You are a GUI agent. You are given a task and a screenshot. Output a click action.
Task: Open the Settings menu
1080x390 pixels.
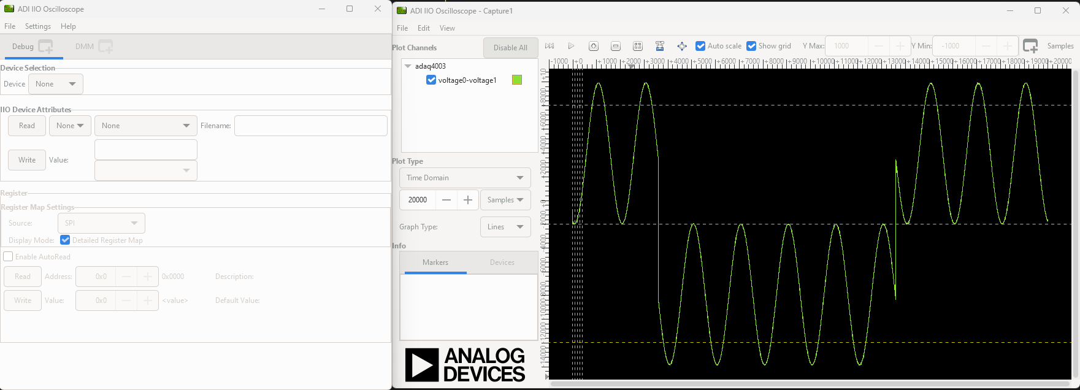coord(38,26)
